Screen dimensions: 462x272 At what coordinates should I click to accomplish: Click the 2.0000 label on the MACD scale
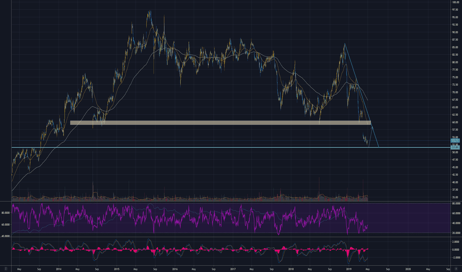click(456, 242)
